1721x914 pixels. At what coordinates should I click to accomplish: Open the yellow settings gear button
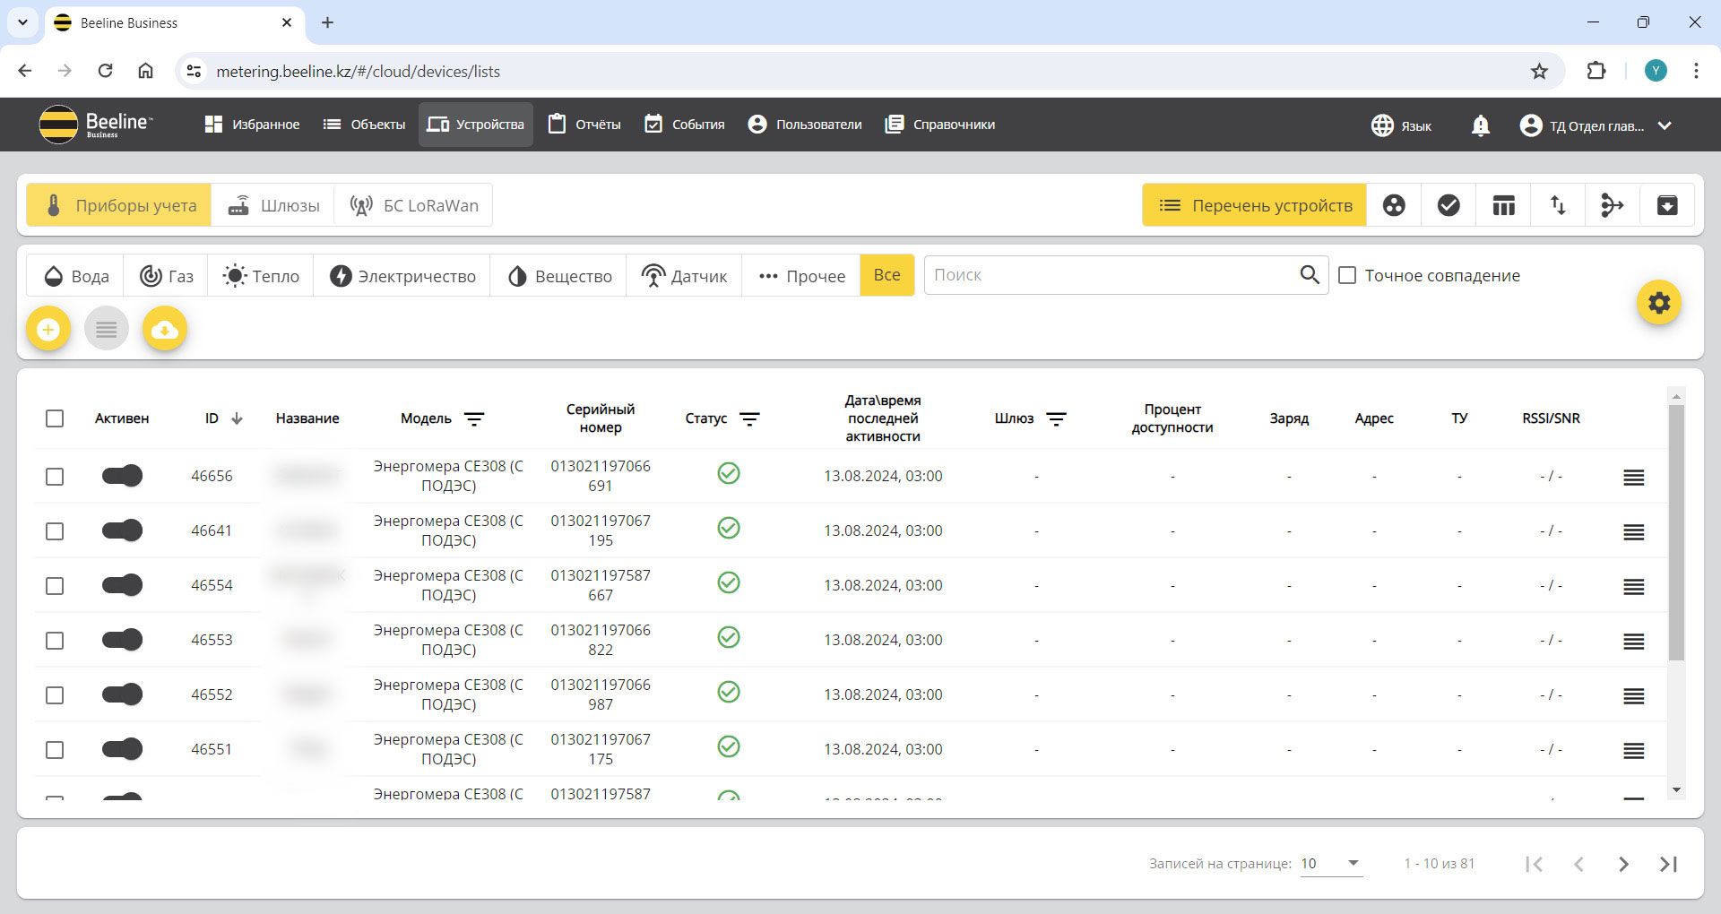pos(1659,303)
